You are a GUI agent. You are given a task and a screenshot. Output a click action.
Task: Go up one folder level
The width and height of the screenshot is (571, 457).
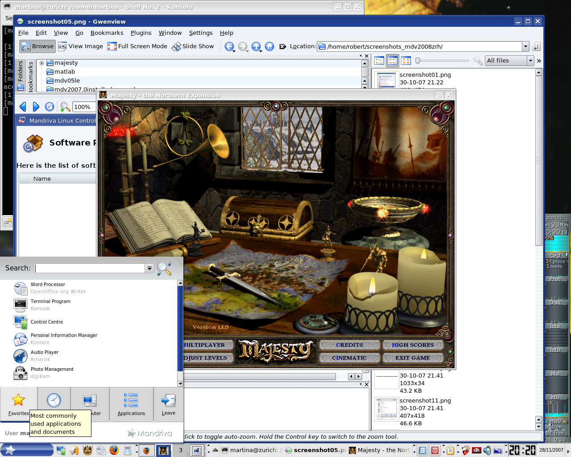pyautogui.click(x=256, y=46)
